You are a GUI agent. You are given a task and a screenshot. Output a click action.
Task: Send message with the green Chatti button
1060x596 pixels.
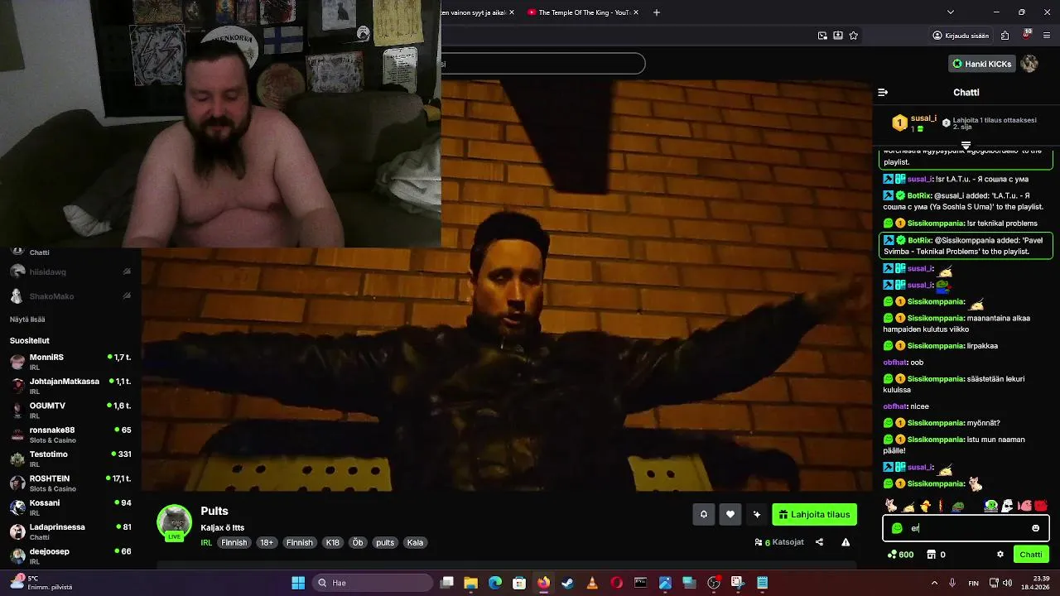coord(1031,555)
